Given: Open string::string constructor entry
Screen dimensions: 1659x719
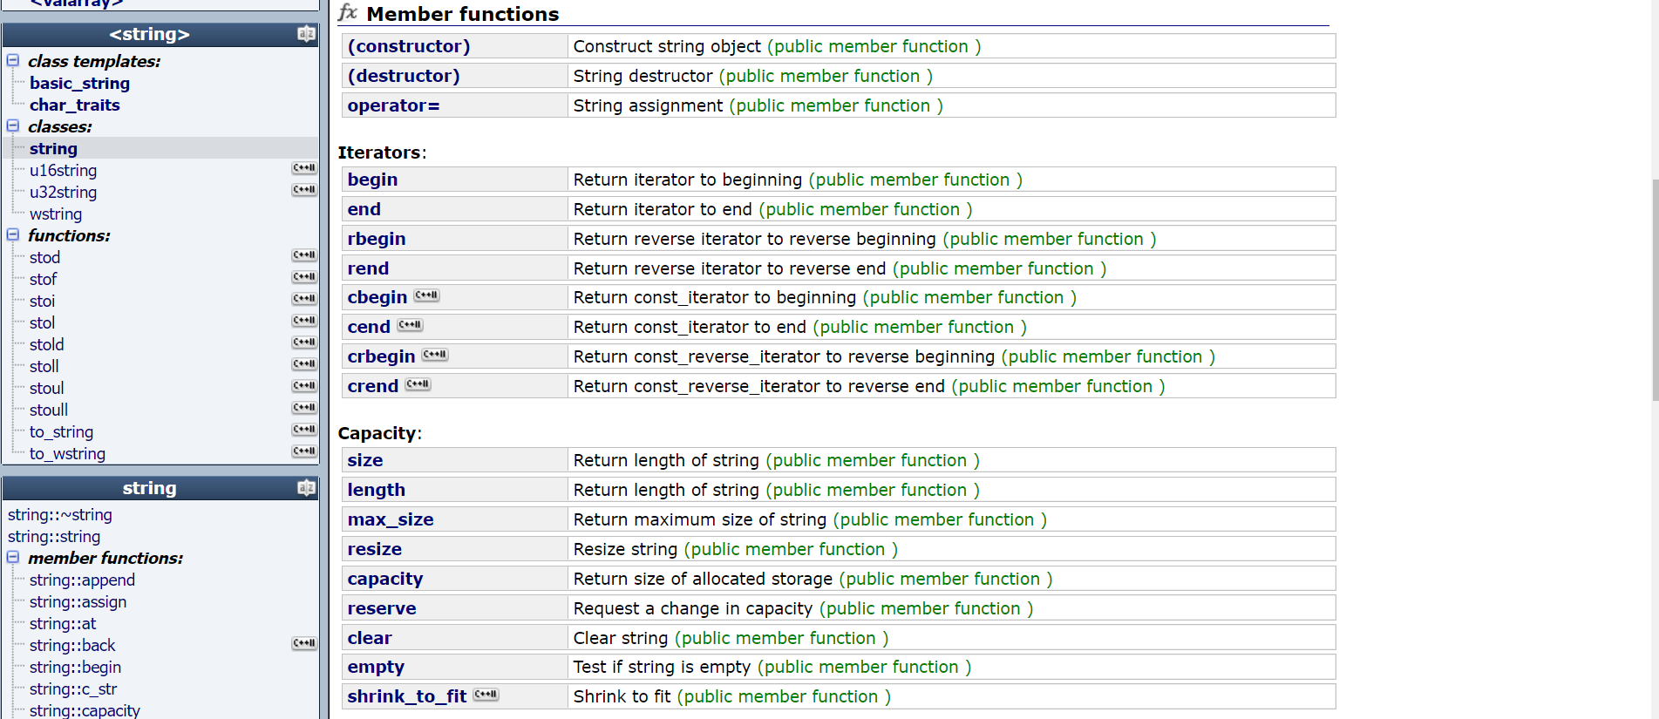Looking at the screenshot, I should (x=54, y=536).
